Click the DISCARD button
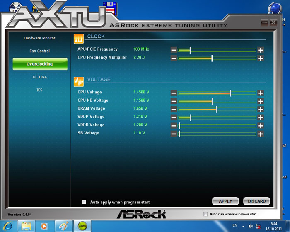Screen dimensions: 290x232 click(x=256, y=201)
